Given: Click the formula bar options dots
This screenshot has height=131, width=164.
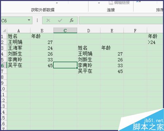Looking at the screenshot, I should pos(37,20).
